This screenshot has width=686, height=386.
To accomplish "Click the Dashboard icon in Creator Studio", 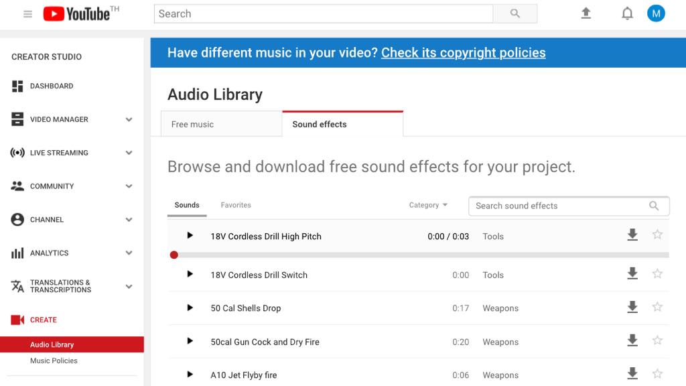I will click(x=17, y=86).
